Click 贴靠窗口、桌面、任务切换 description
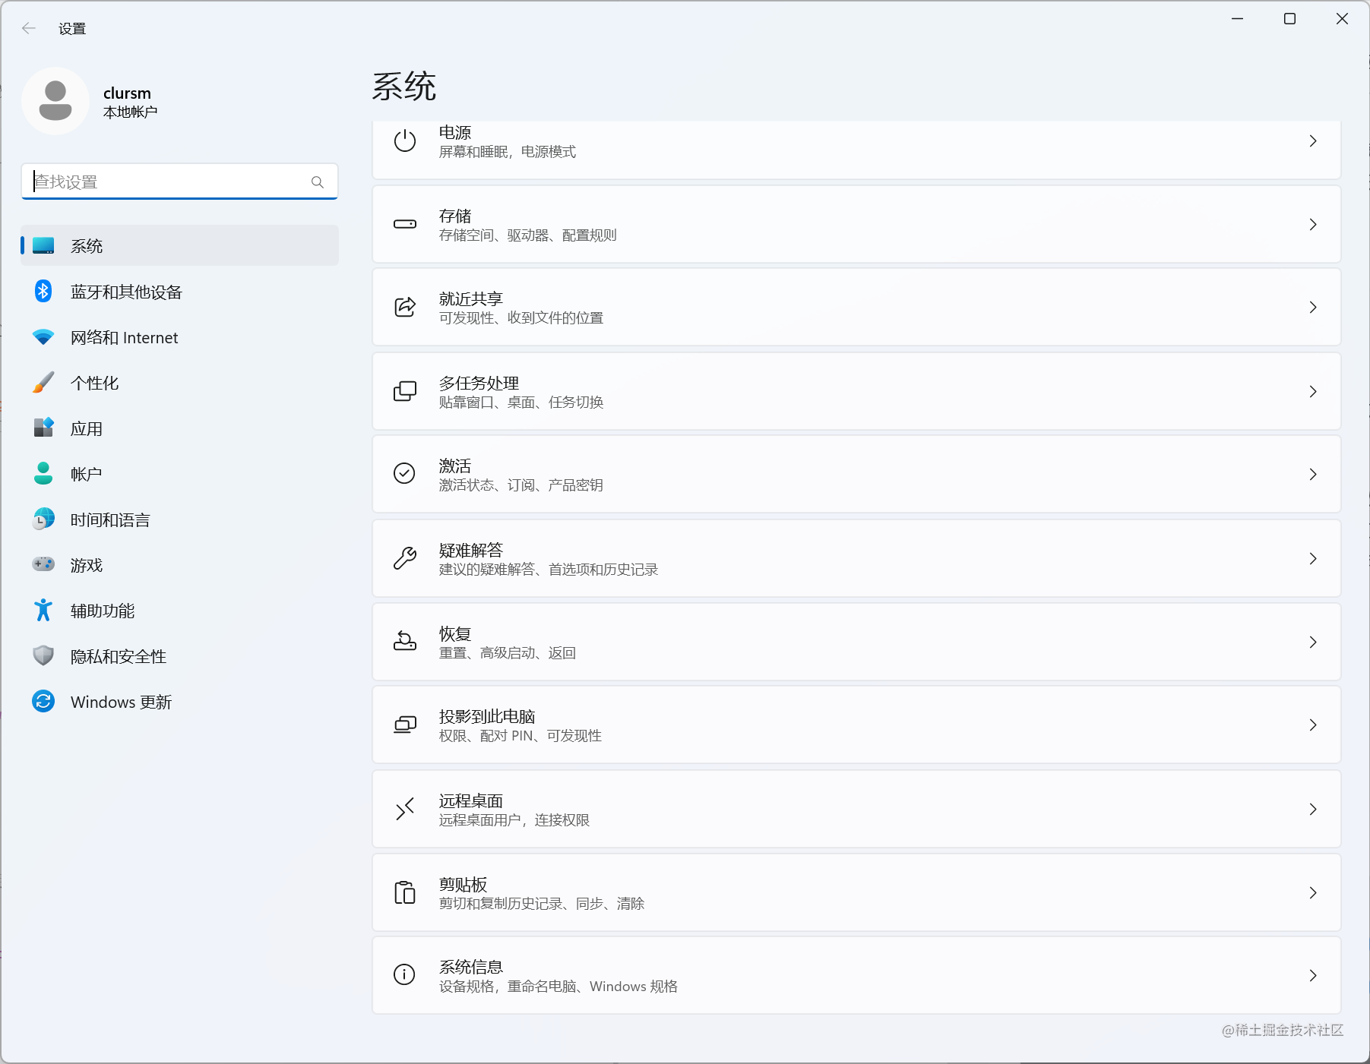Viewport: 1370px width, 1064px height. [x=521, y=403]
